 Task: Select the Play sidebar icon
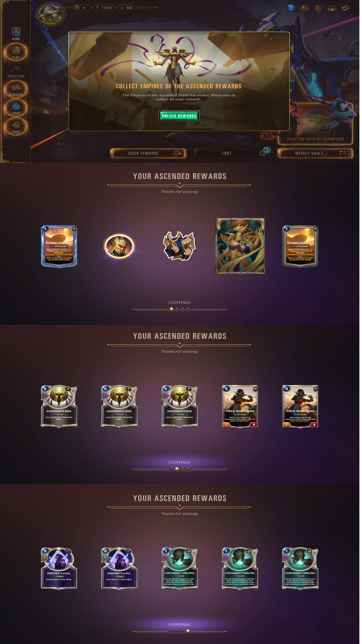pos(16,52)
